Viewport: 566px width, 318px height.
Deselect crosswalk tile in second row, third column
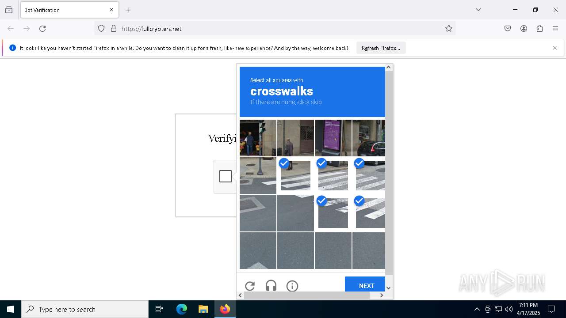point(333,175)
